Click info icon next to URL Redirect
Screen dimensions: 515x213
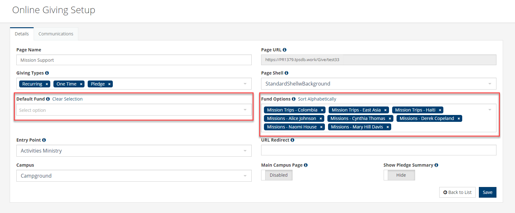point(293,140)
